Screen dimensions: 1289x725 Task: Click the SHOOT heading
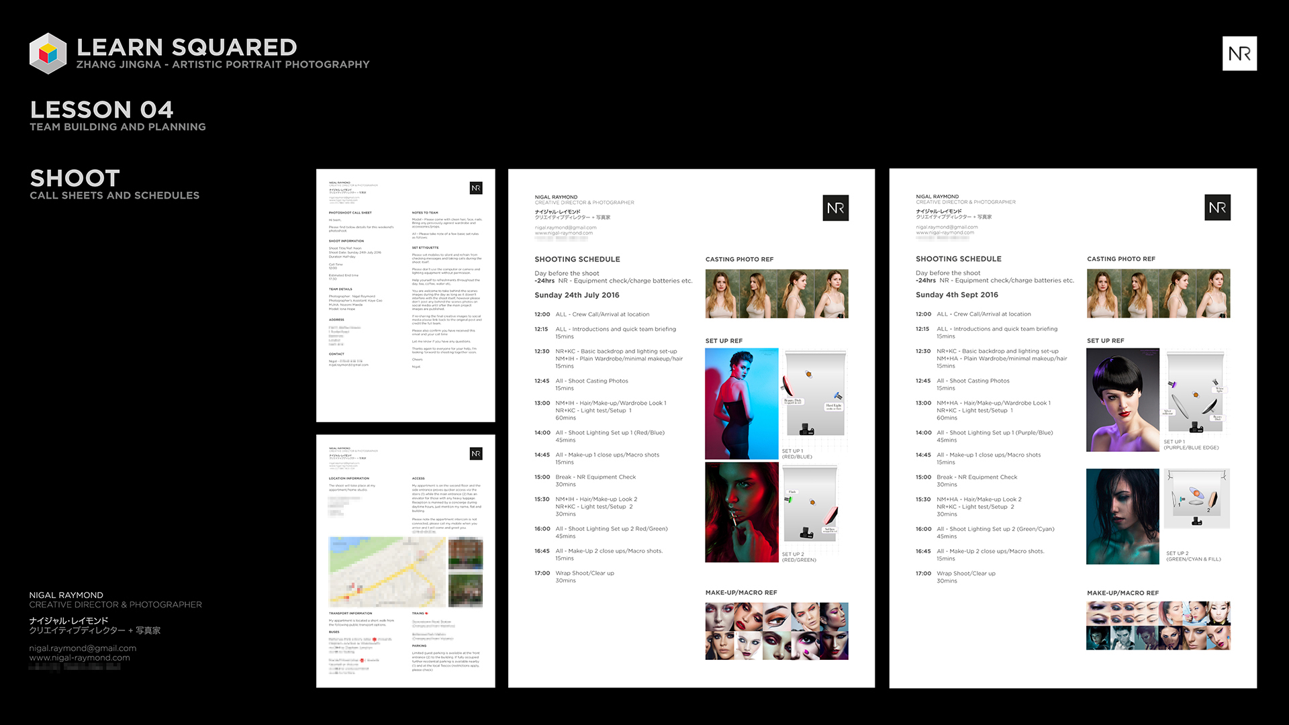(x=75, y=178)
